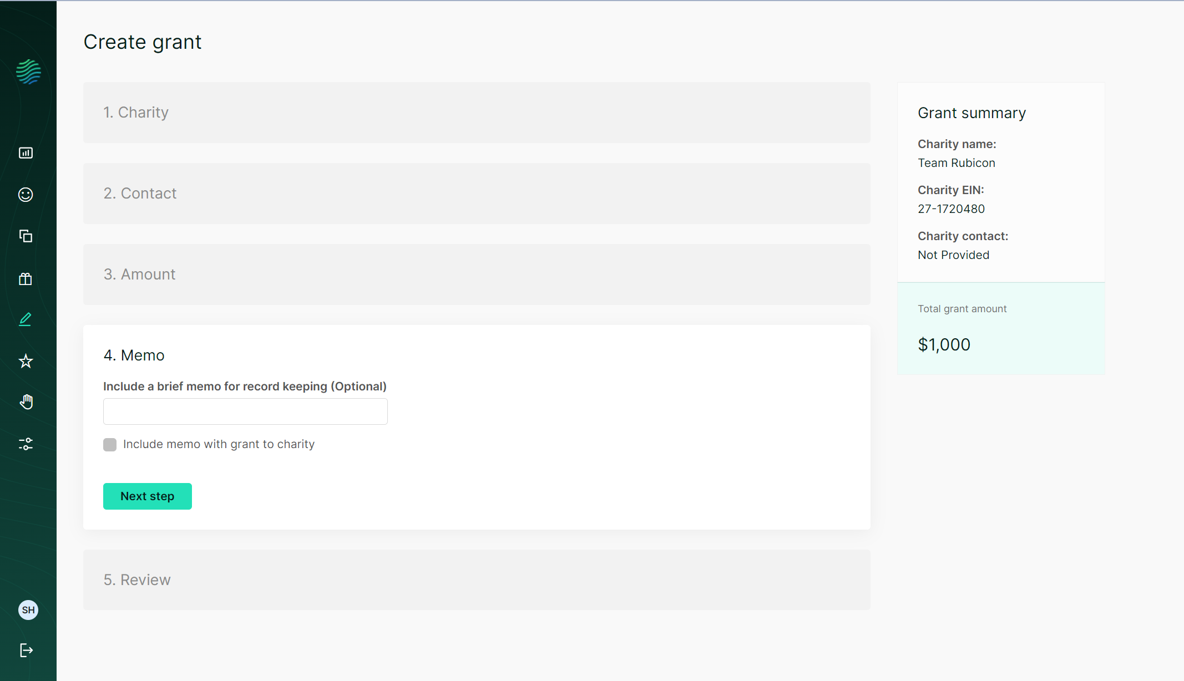Click the wave logo in sidebar

click(x=28, y=72)
